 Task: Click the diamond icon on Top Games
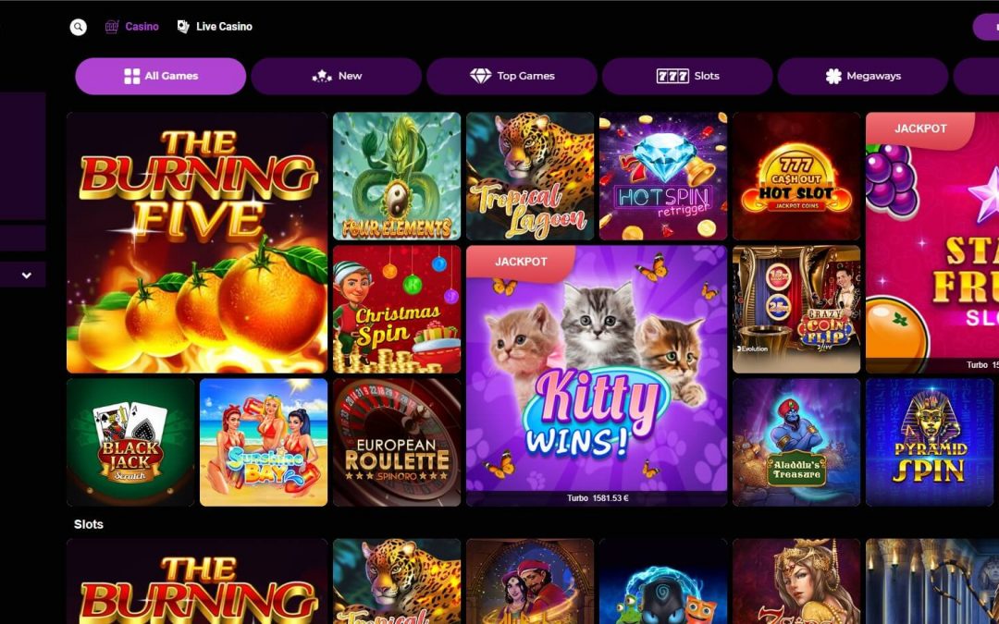coord(480,77)
